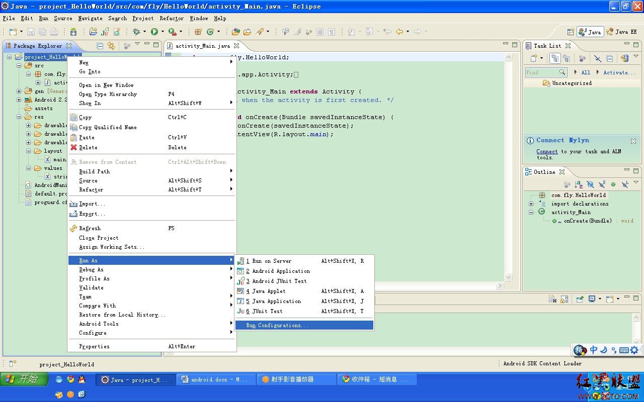This screenshot has height=402, width=644.
Task: Open the Android SDK Manager download icon
Action: tap(73, 32)
